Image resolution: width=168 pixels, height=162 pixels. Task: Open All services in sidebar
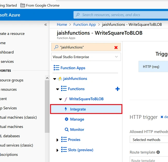point(7,61)
